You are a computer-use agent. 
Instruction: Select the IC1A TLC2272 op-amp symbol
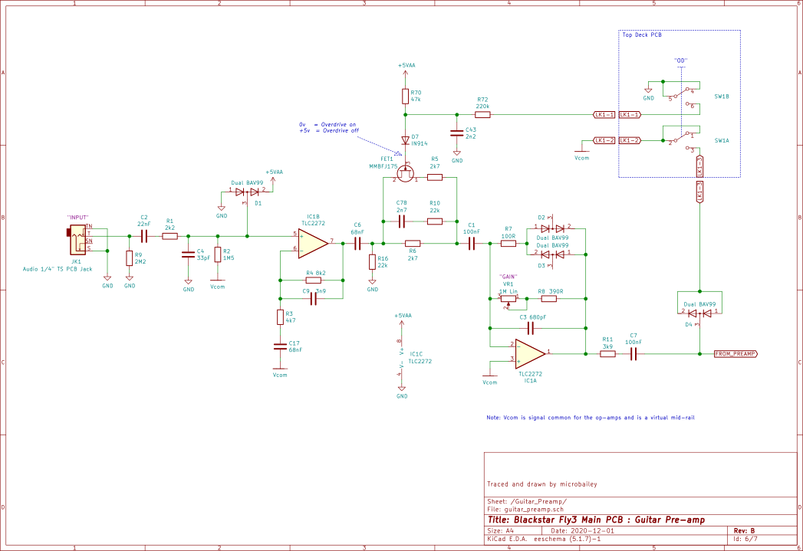pos(529,353)
